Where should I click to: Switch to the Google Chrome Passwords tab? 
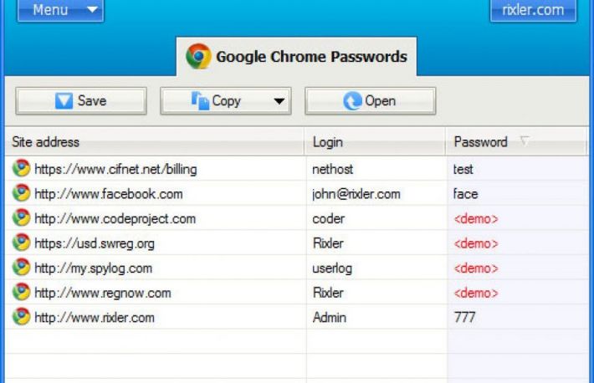[x=296, y=57]
